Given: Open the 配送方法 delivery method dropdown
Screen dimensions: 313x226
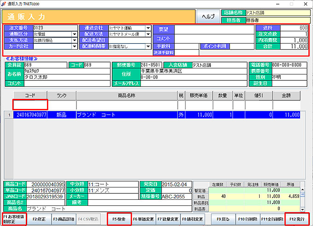Looking at the screenshot, I should pos(148,34).
